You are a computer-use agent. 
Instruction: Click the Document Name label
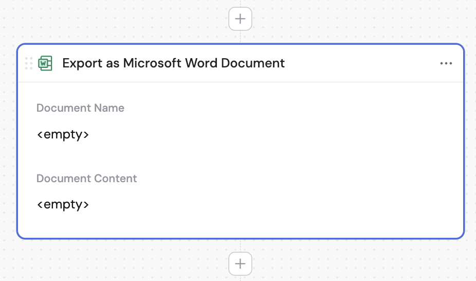pos(80,108)
